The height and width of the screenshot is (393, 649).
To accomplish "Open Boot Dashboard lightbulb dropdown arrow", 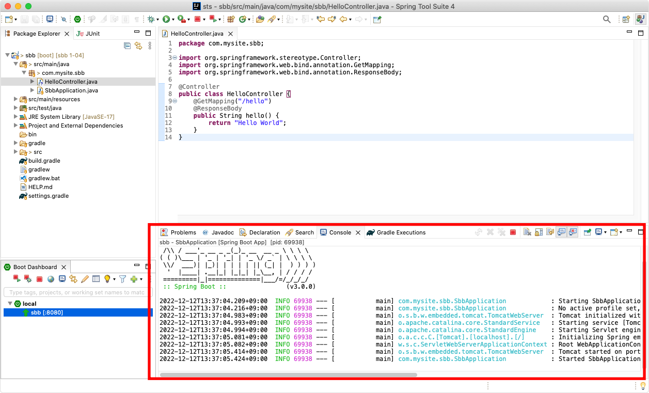I will click(114, 279).
